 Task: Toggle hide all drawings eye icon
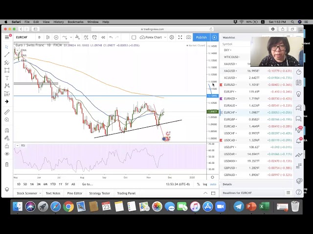(7, 154)
